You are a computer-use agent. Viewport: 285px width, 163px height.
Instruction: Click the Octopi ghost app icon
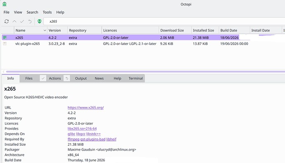(x=5, y=4)
